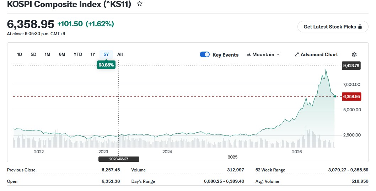Screen dimensions: 376x191
Task: Switch to the 6M range
Action: (62, 54)
